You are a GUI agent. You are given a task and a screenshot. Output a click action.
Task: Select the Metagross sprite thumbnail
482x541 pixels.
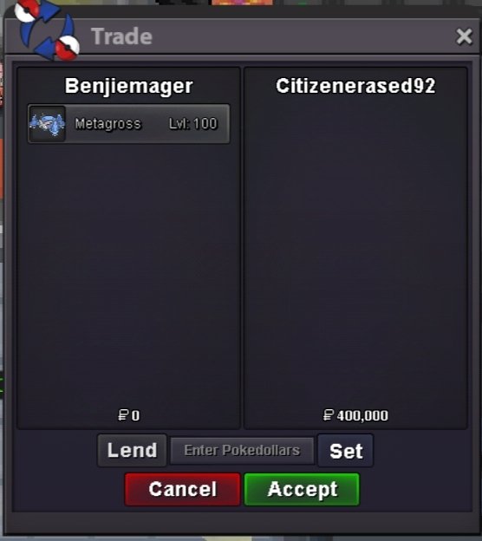[x=47, y=124]
